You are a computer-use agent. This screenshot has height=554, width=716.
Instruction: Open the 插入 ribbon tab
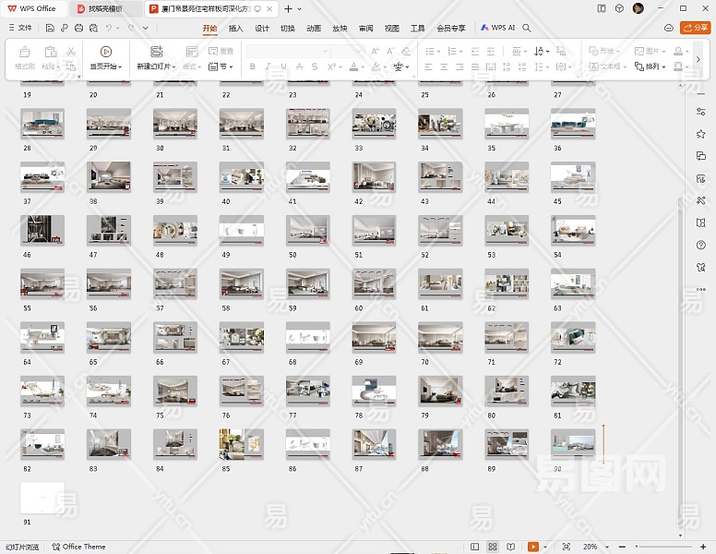click(236, 28)
